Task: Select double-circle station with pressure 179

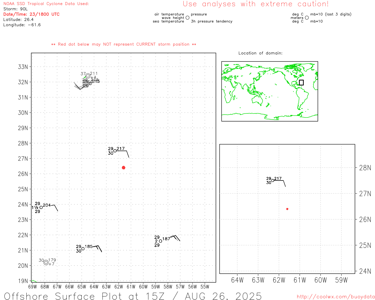Action: 46,262
